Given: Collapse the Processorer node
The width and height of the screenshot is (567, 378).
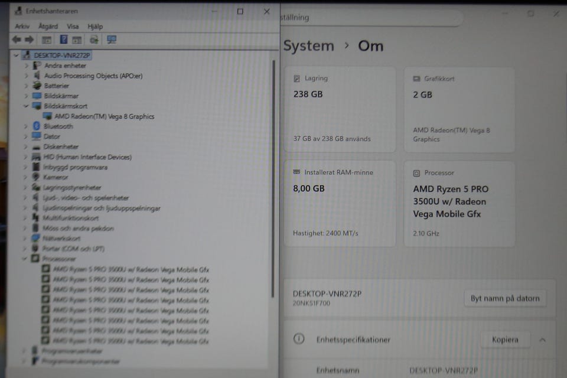Looking at the screenshot, I should coord(25,259).
